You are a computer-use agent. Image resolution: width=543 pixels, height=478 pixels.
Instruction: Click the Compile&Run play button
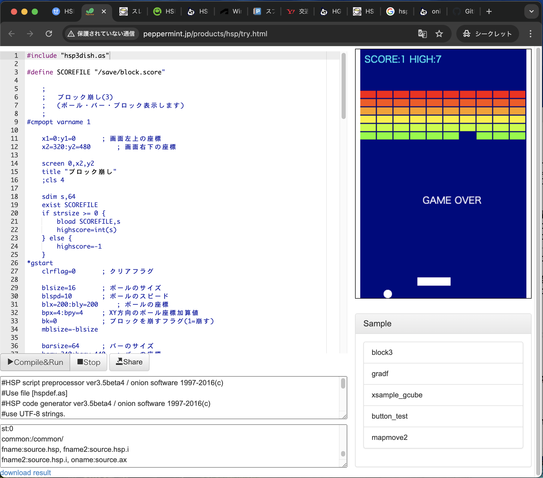click(x=35, y=362)
